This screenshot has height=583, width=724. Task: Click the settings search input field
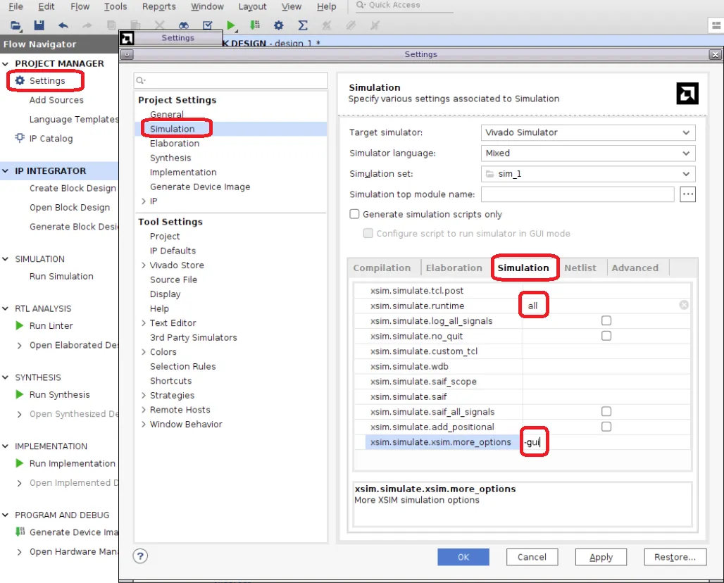[231, 80]
